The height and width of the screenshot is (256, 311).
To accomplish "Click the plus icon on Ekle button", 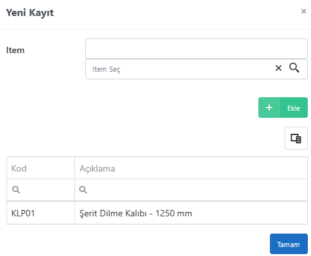I will pos(269,108).
